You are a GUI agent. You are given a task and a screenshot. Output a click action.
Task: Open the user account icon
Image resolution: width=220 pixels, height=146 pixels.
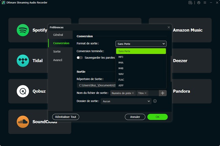[199, 2]
